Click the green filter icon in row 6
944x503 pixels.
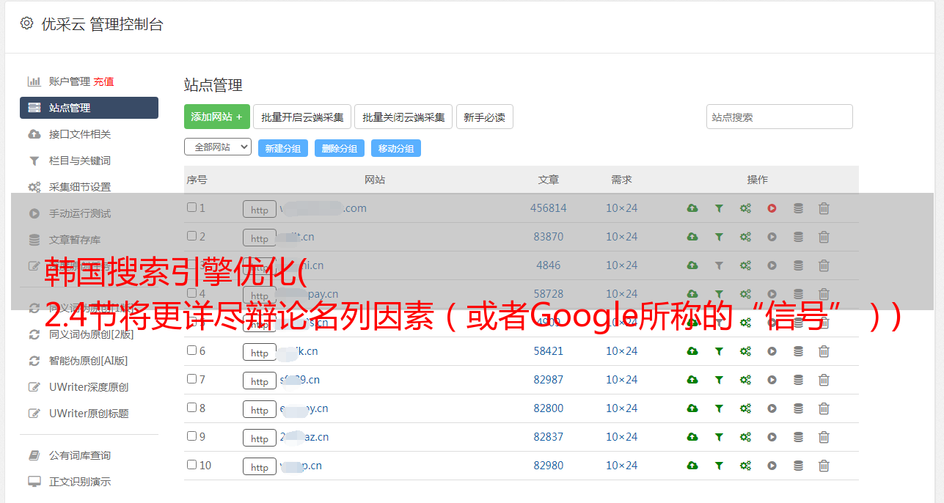[719, 351]
